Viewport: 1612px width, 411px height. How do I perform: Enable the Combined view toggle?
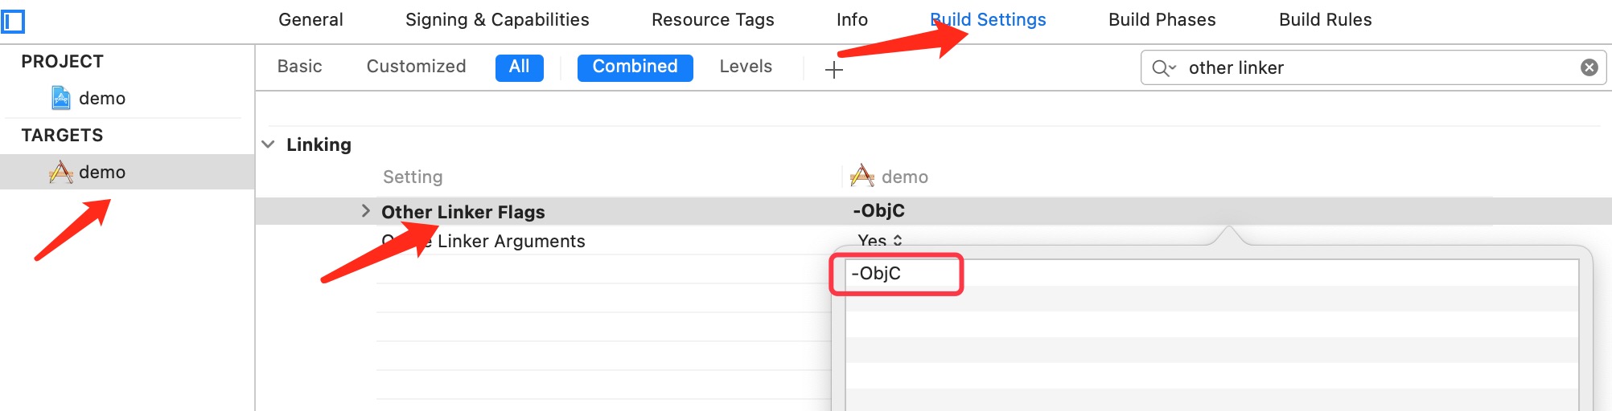635,67
